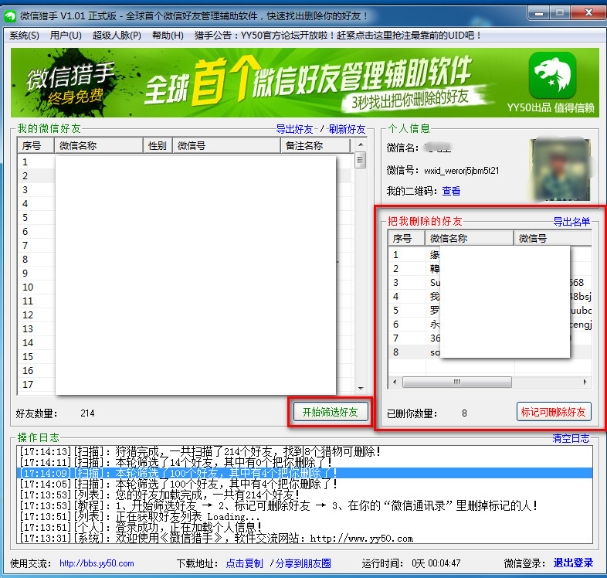The width and height of the screenshot is (607, 578).
Task: Click friends list scrollbar down arrow
Action: click(361, 389)
